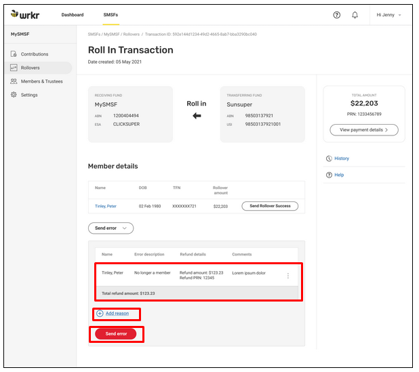
Task: Click the Roll In Transaction heading
Action: 131,50
